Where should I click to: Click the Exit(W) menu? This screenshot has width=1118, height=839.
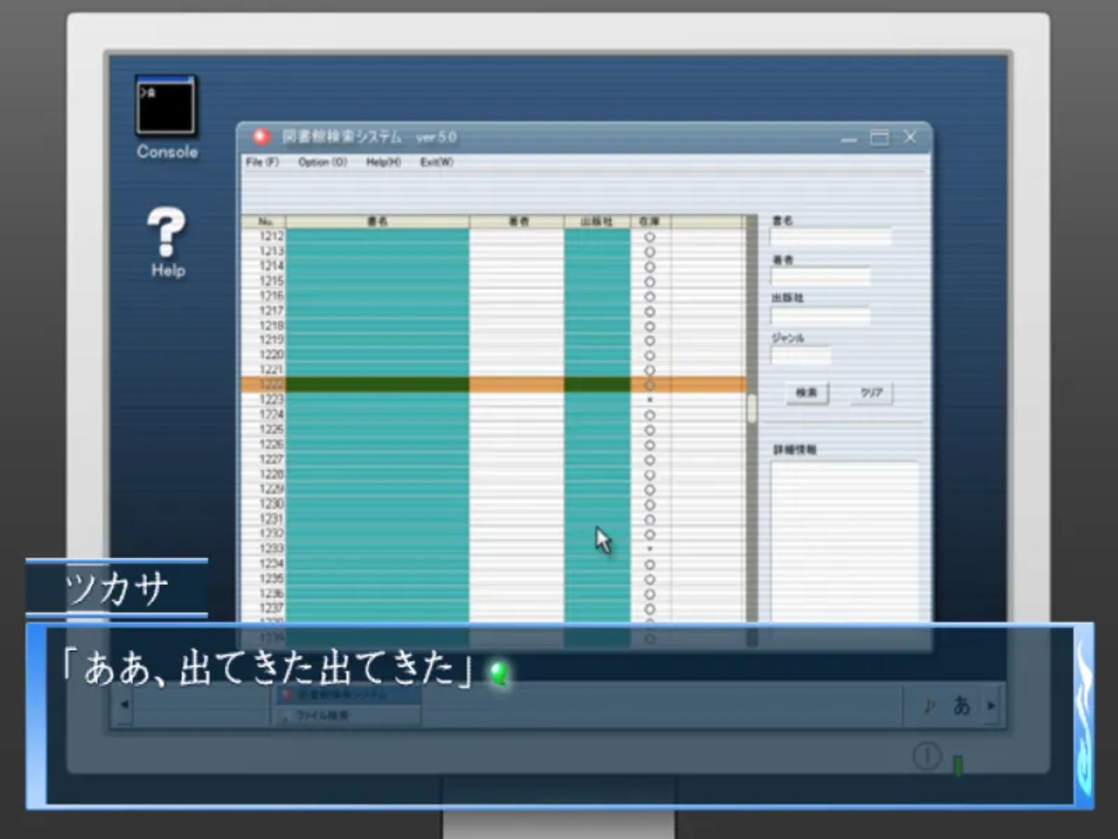click(x=436, y=162)
